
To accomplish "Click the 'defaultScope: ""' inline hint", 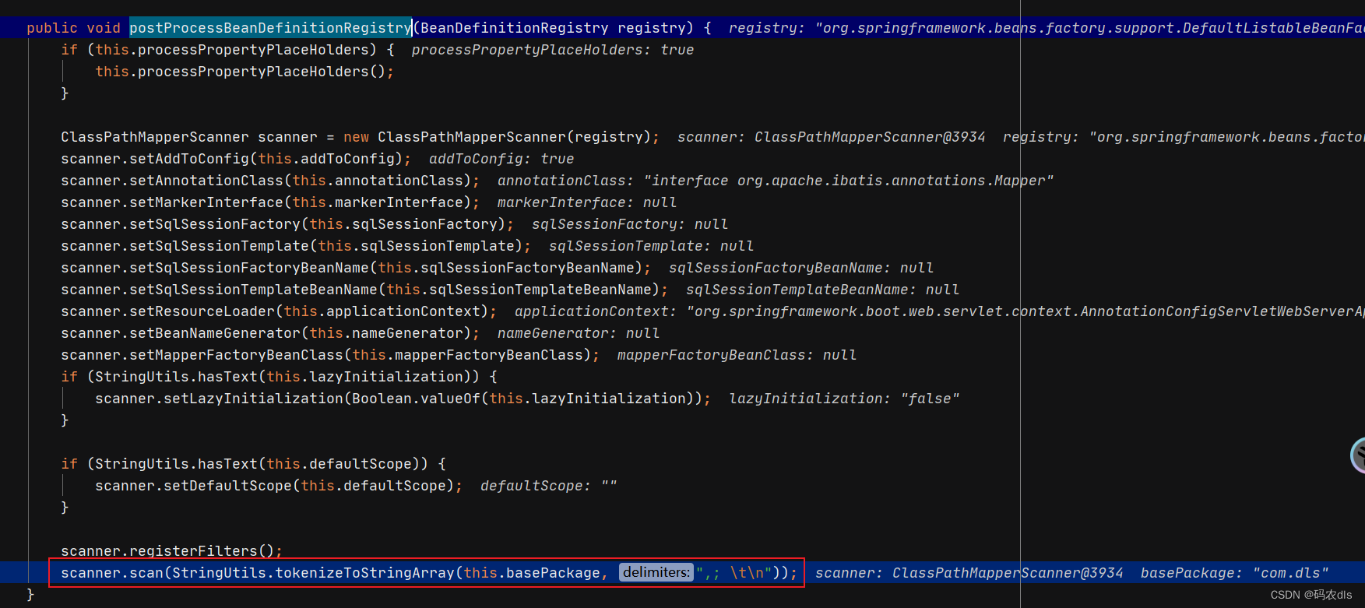I will [x=549, y=486].
